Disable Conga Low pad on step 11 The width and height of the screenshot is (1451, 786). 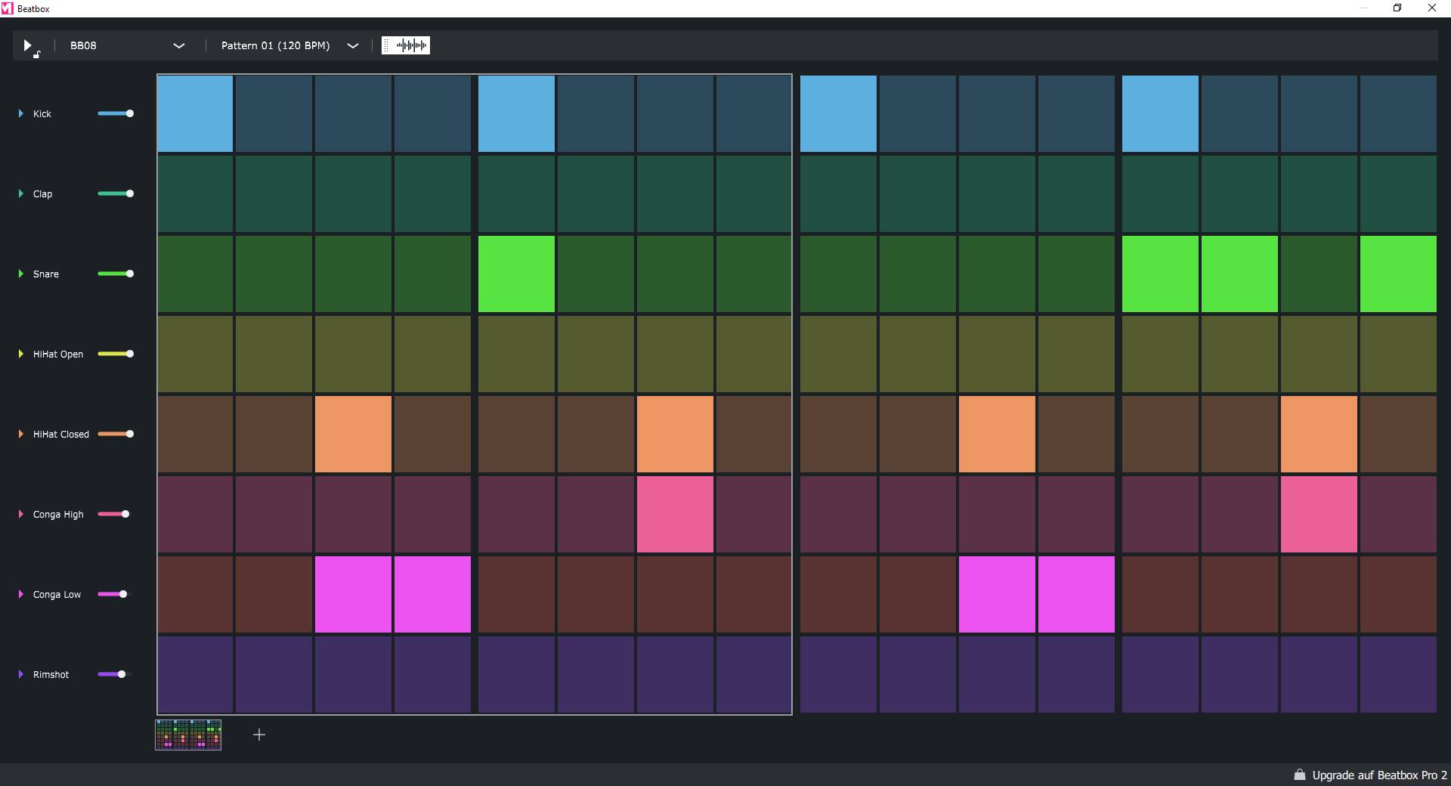[x=997, y=594]
